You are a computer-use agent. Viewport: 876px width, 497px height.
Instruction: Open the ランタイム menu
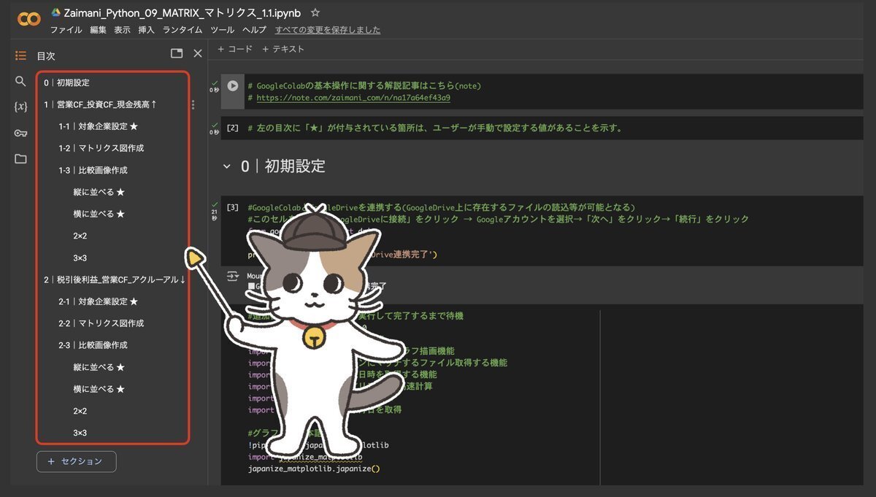coord(182,30)
